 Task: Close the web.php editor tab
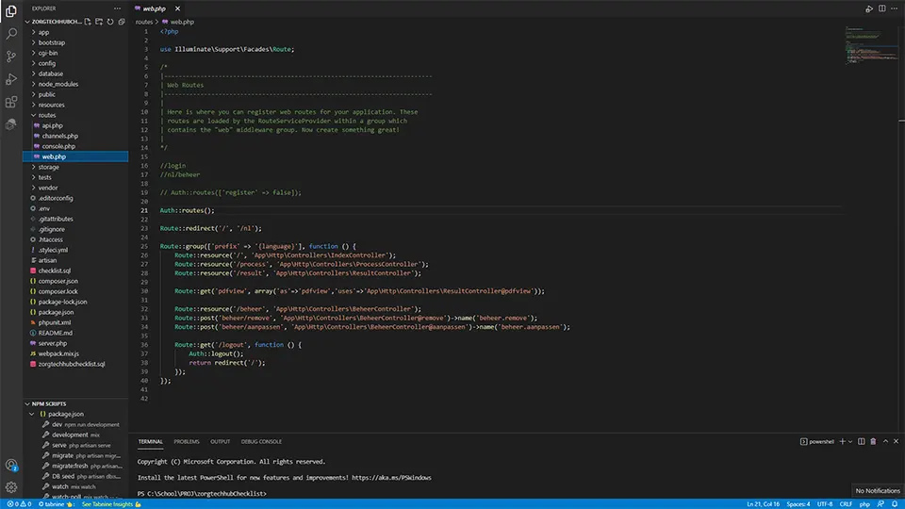coord(178,8)
